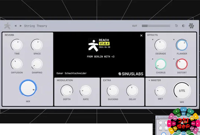Click the MODULATION section label
Viewport: 200px width, 135px height.
coord(65,80)
